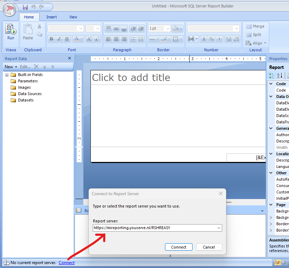The width and height of the screenshot is (289, 268).
Task: Toggle right text alignment
Action: (x=124, y=39)
